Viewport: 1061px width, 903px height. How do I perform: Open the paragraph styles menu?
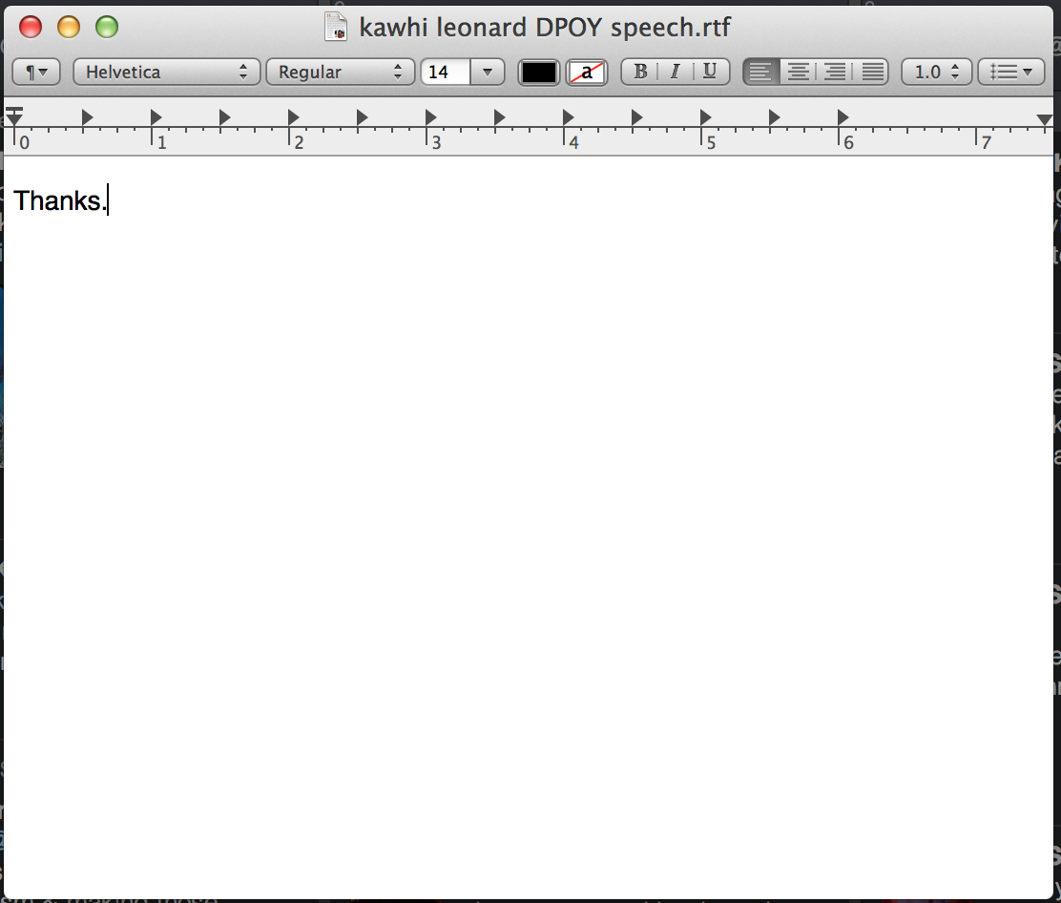tap(36, 72)
